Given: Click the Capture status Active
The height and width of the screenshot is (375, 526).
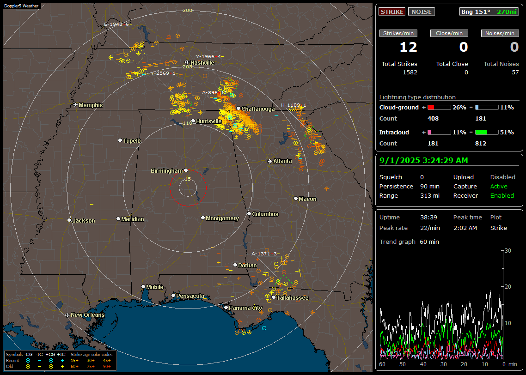Looking at the screenshot, I should [499, 186].
